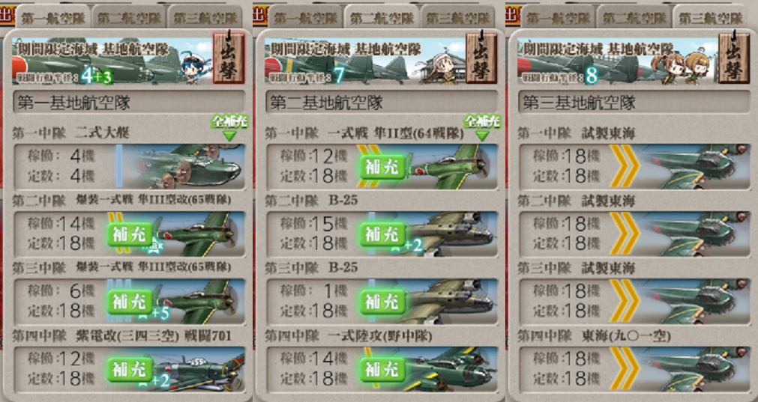
Task: Select the 二式大艇 flying boat slot
Action: (x=129, y=166)
